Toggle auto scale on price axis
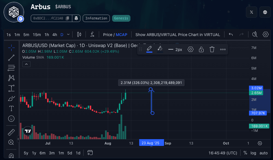This screenshot has height=160, width=273. [263, 153]
